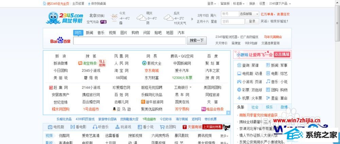Open the 登录 dropdown in top bar

[x=211, y=4]
